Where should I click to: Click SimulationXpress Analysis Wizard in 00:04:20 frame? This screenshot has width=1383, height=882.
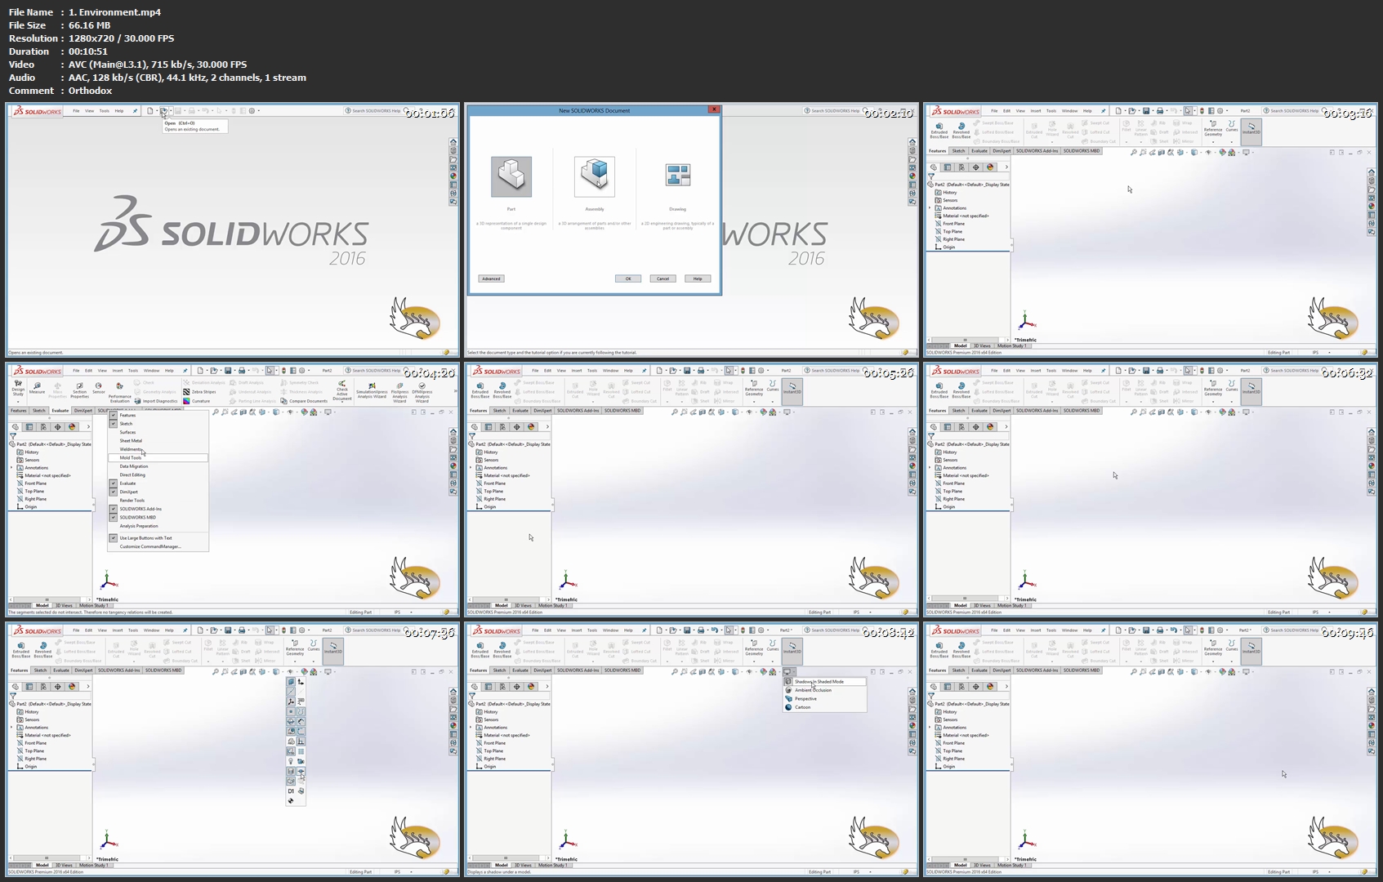click(372, 390)
